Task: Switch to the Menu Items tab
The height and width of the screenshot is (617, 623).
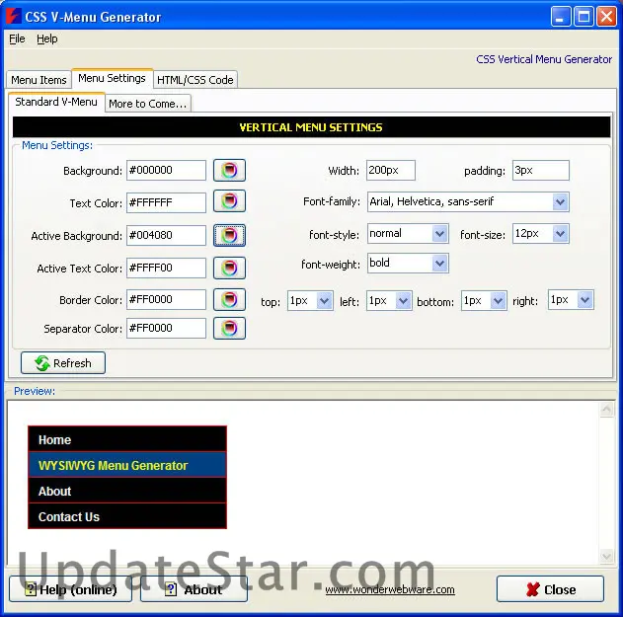Action: [x=39, y=80]
